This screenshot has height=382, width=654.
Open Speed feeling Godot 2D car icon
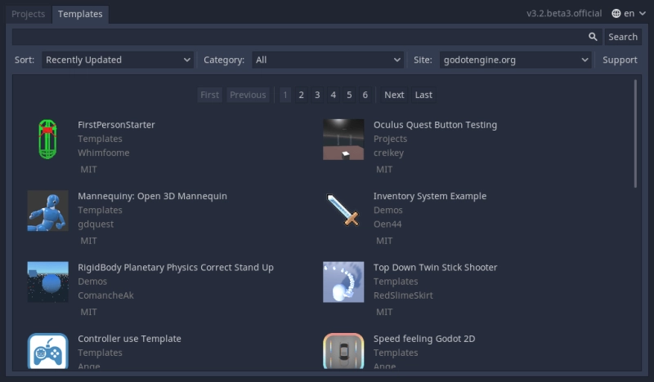(343, 351)
